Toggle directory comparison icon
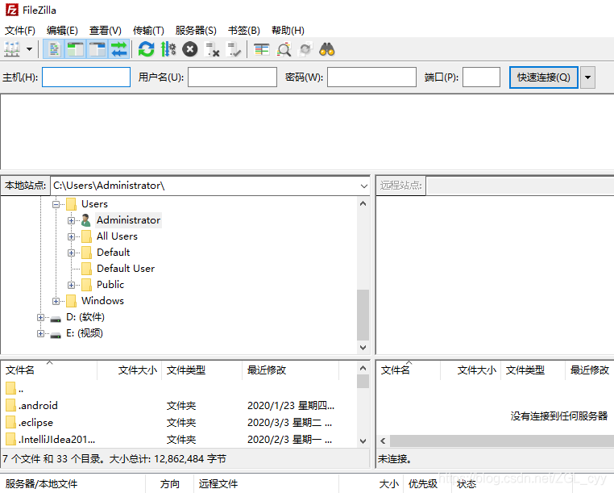This screenshot has width=614, height=493. (x=284, y=49)
